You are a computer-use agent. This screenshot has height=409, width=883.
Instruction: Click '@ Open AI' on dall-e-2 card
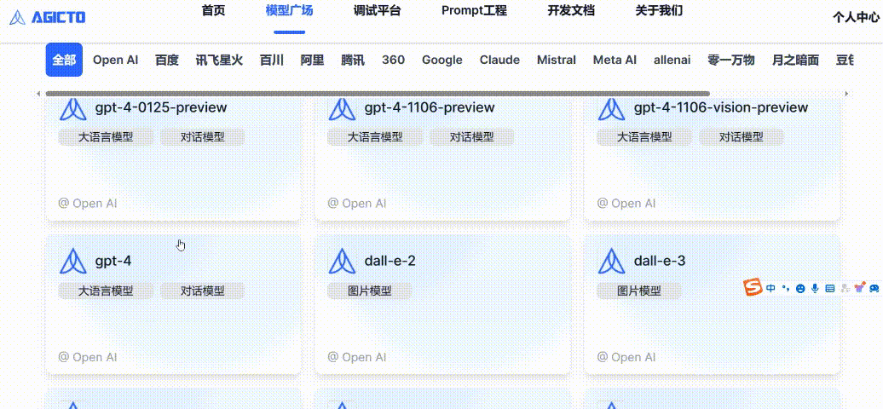point(357,357)
